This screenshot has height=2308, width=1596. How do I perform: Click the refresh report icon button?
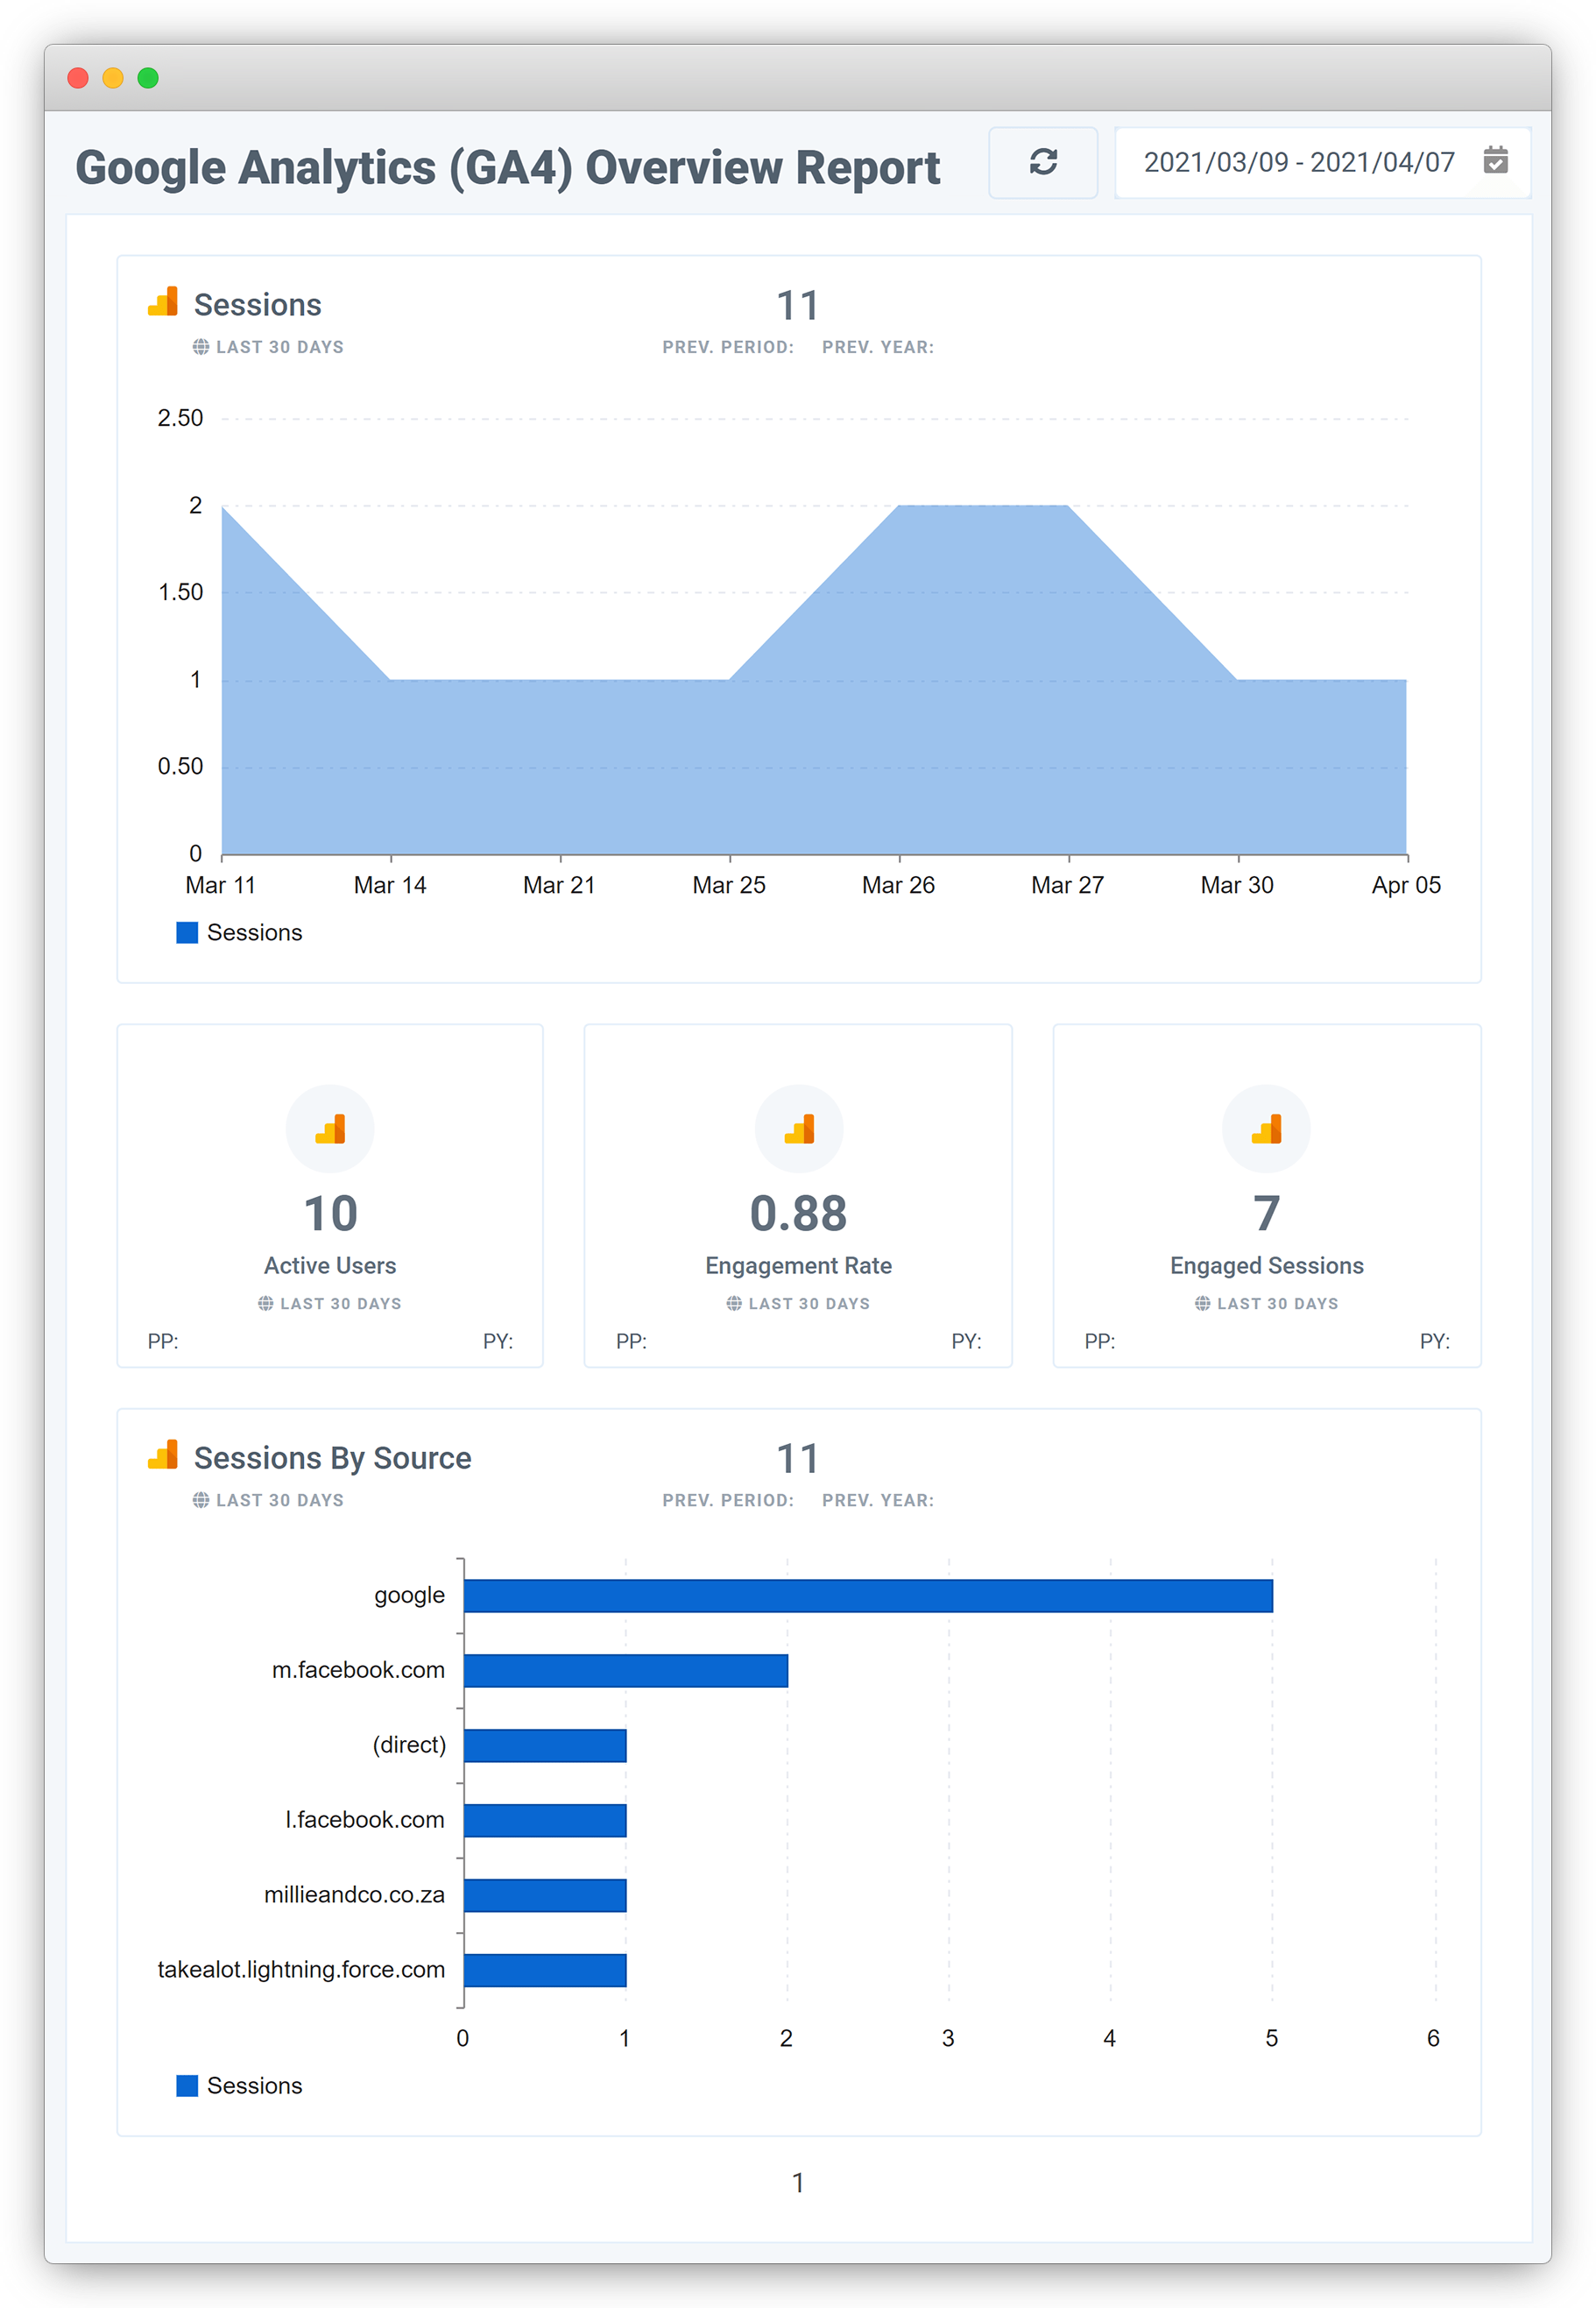[x=1043, y=162]
